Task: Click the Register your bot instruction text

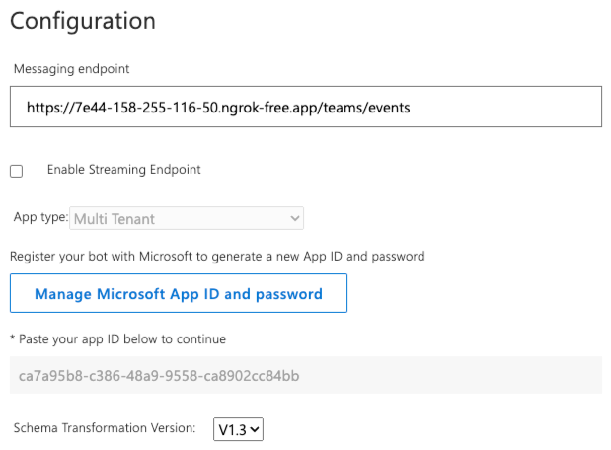Action: (x=217, y=257)
